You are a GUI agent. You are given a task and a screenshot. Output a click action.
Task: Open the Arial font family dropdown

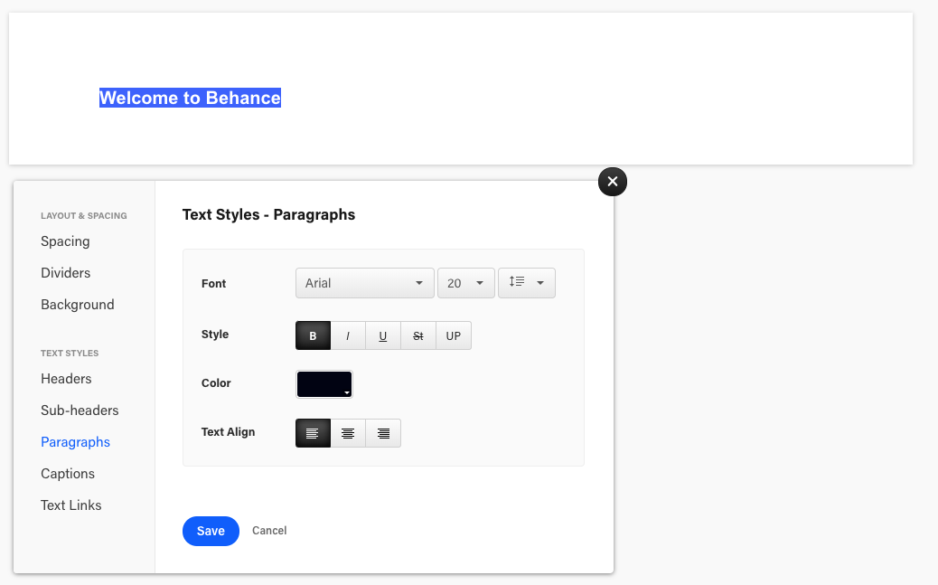365,283
